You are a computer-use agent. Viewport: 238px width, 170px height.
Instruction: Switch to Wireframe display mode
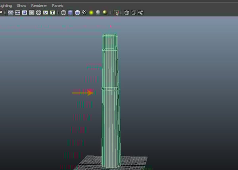tap(63, 13)
